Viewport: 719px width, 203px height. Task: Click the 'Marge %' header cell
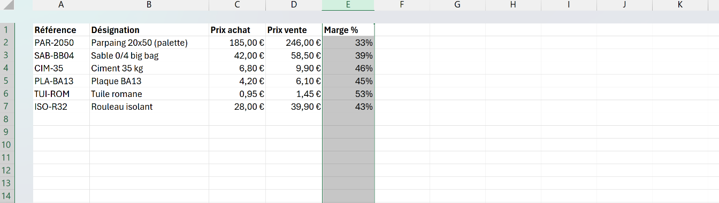pos(348,30)
